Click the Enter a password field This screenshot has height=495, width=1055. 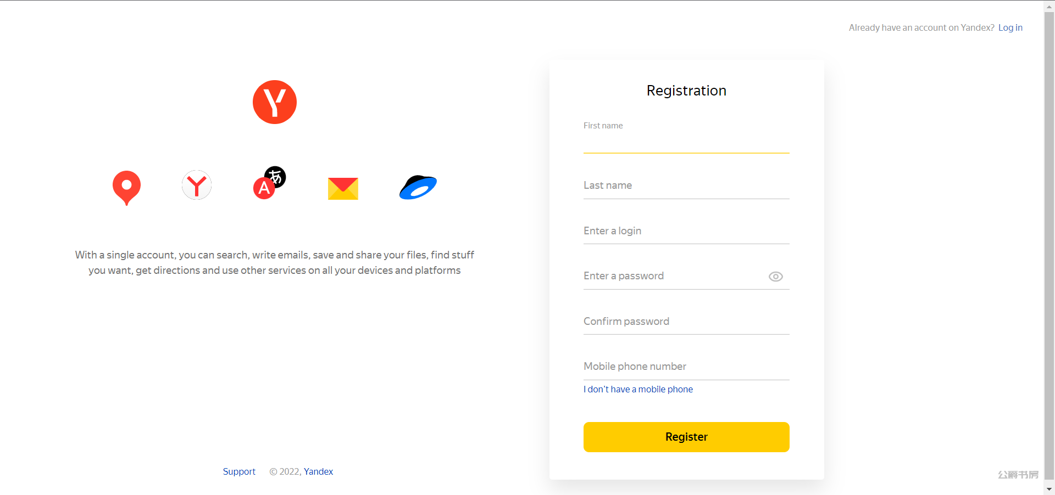[x=675, y=277]
